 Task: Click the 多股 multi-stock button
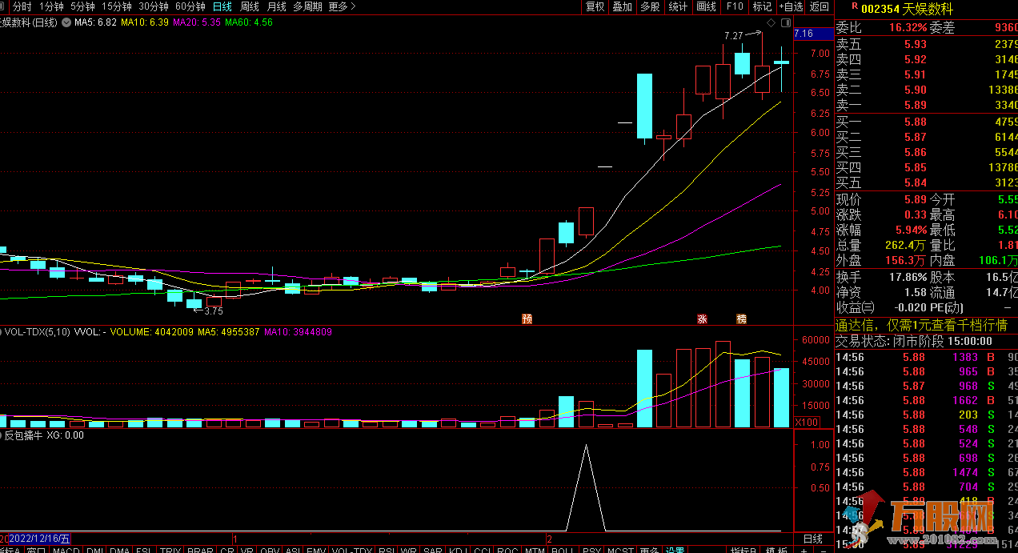pyautogui.click(x=650, y=6)
